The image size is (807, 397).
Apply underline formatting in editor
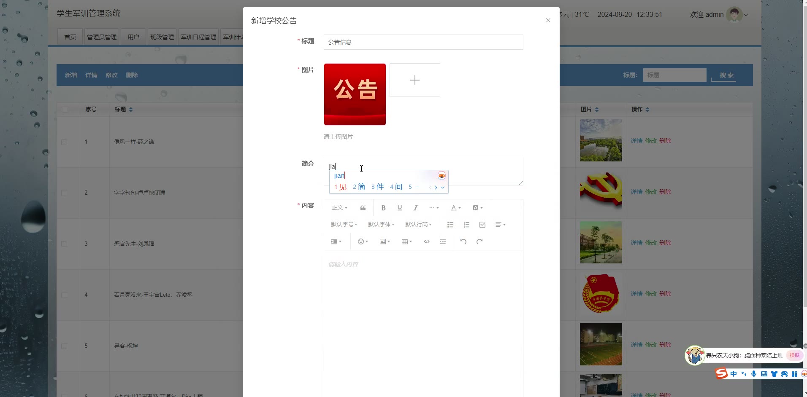[399, 208]
